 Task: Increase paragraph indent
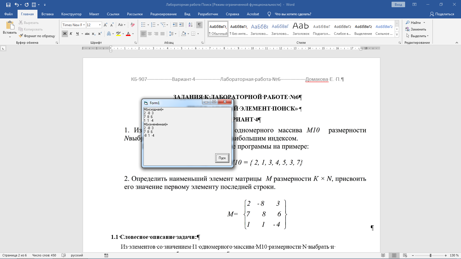pyautogui.click(x=182, y=25)
